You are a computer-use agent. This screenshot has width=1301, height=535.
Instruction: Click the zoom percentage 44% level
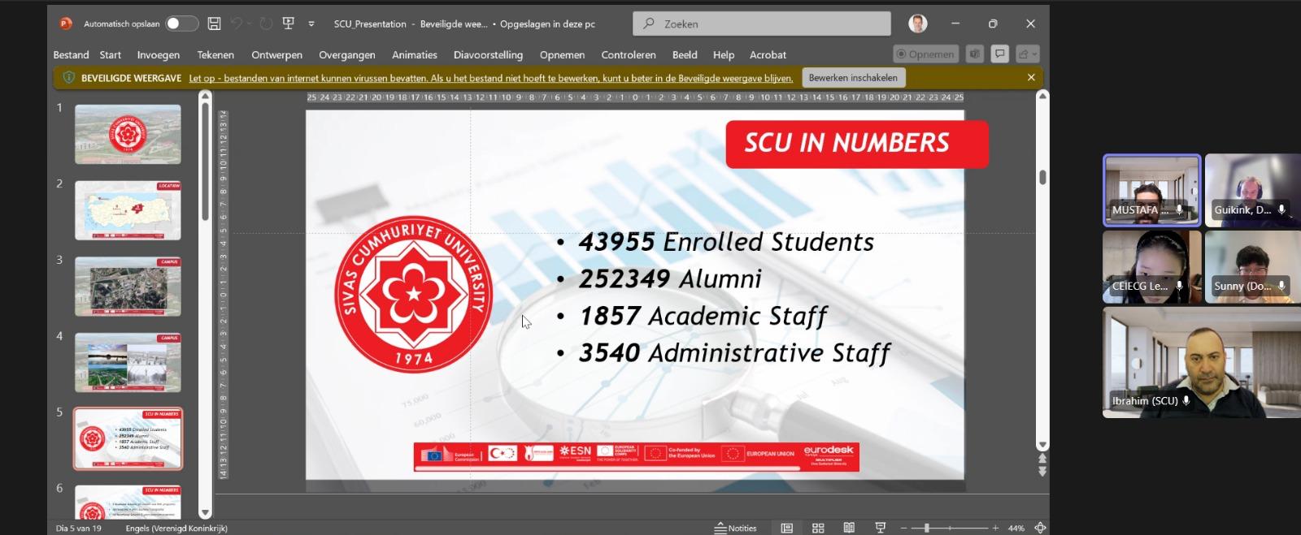pos(1016,528)
